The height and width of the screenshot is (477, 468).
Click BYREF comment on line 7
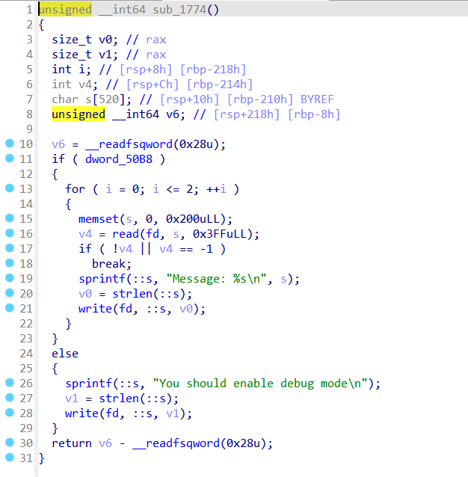click(x=317, y=99)
